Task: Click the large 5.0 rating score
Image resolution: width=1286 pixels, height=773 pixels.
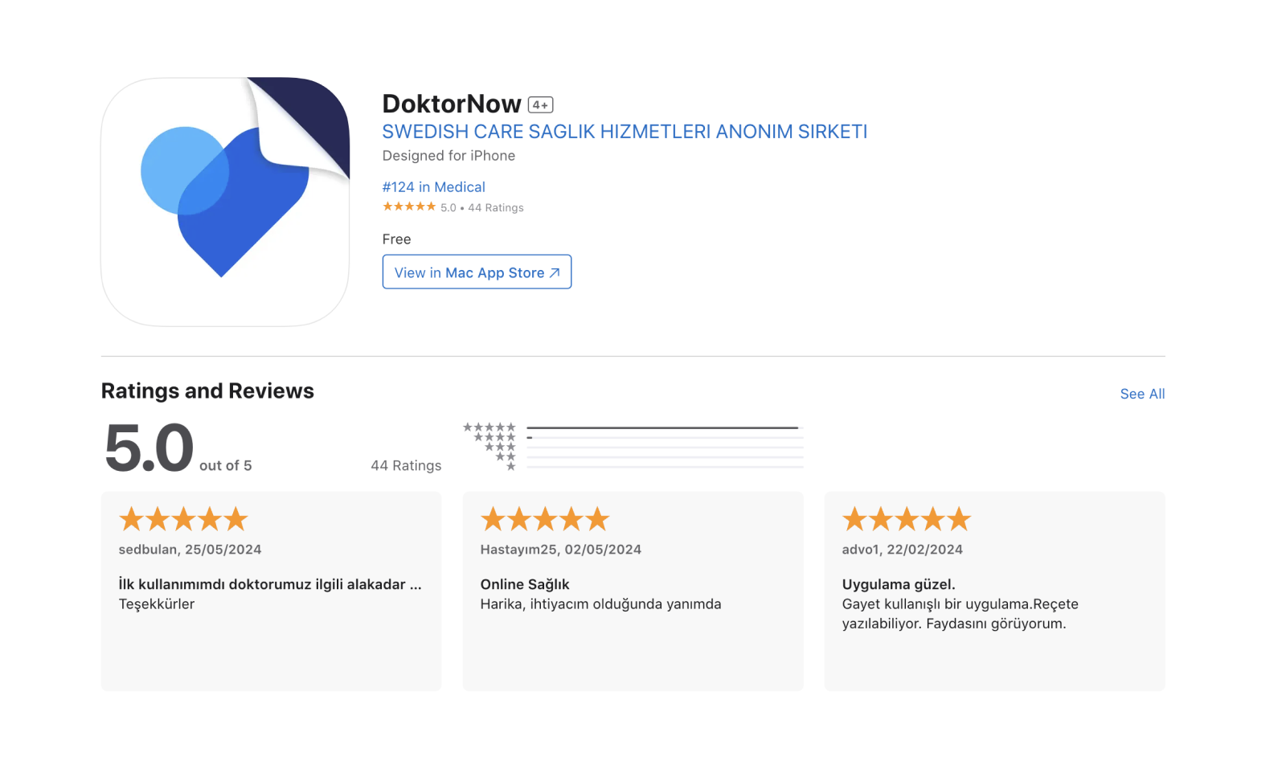Action: tap(149, 448)
